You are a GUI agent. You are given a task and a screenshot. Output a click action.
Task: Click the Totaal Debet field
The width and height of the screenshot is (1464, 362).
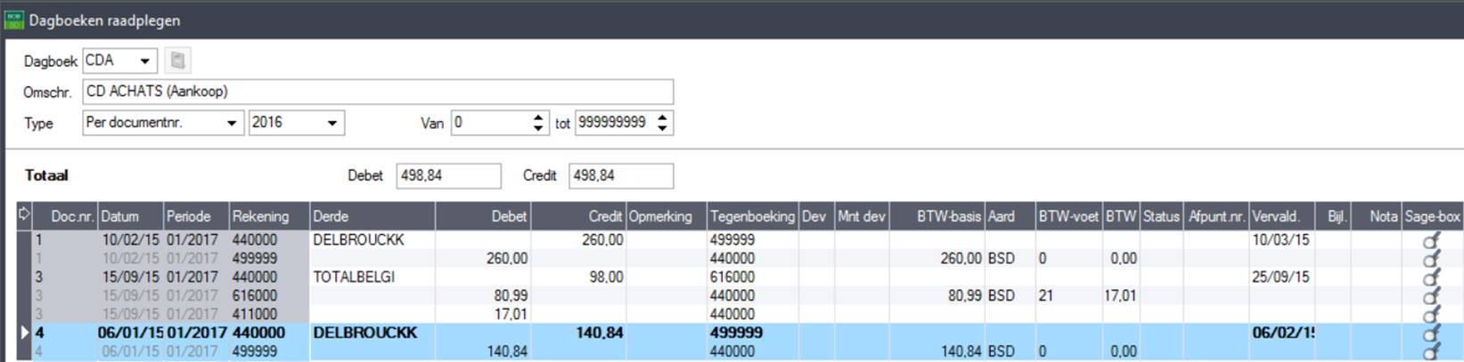click(448, 176)
